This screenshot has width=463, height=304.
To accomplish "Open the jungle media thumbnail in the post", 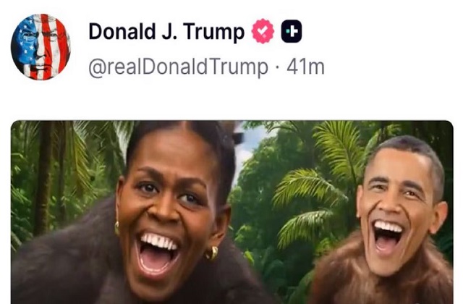I will pyautogui.click(x=232, y=212).
